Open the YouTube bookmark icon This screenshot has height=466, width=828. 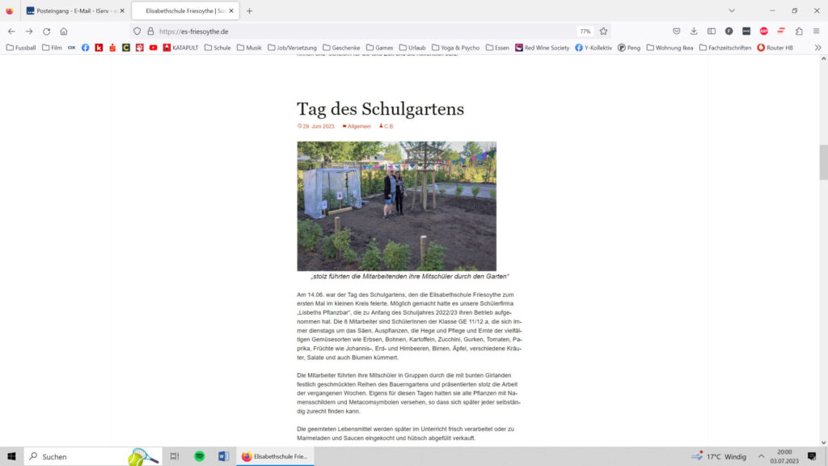coord(153,48)
